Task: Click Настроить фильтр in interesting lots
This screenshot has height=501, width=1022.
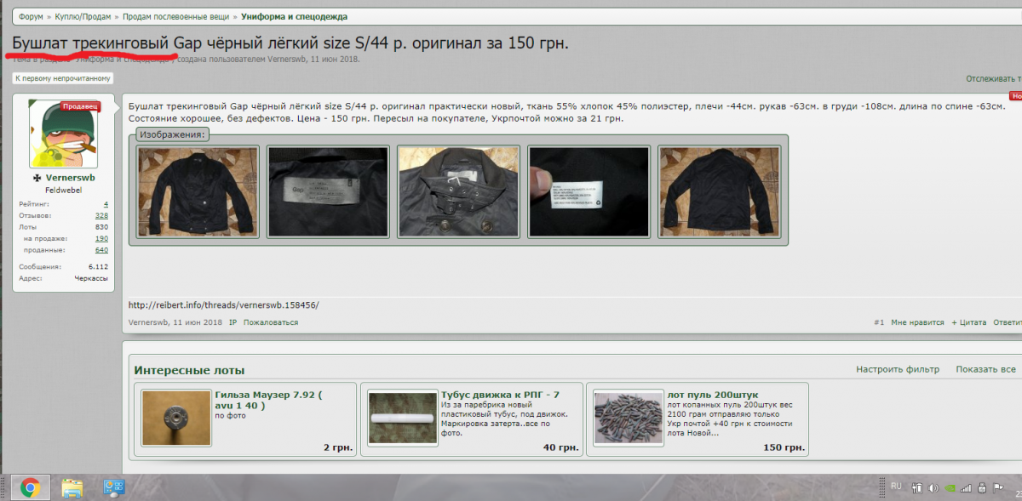Action: point(898,369)
